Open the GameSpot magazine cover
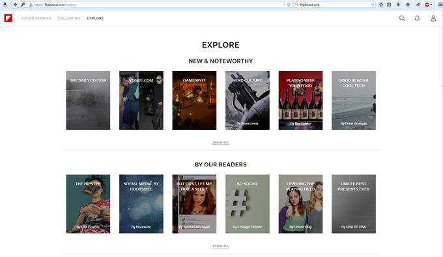443x257 pixels. (x=194, y=100)
